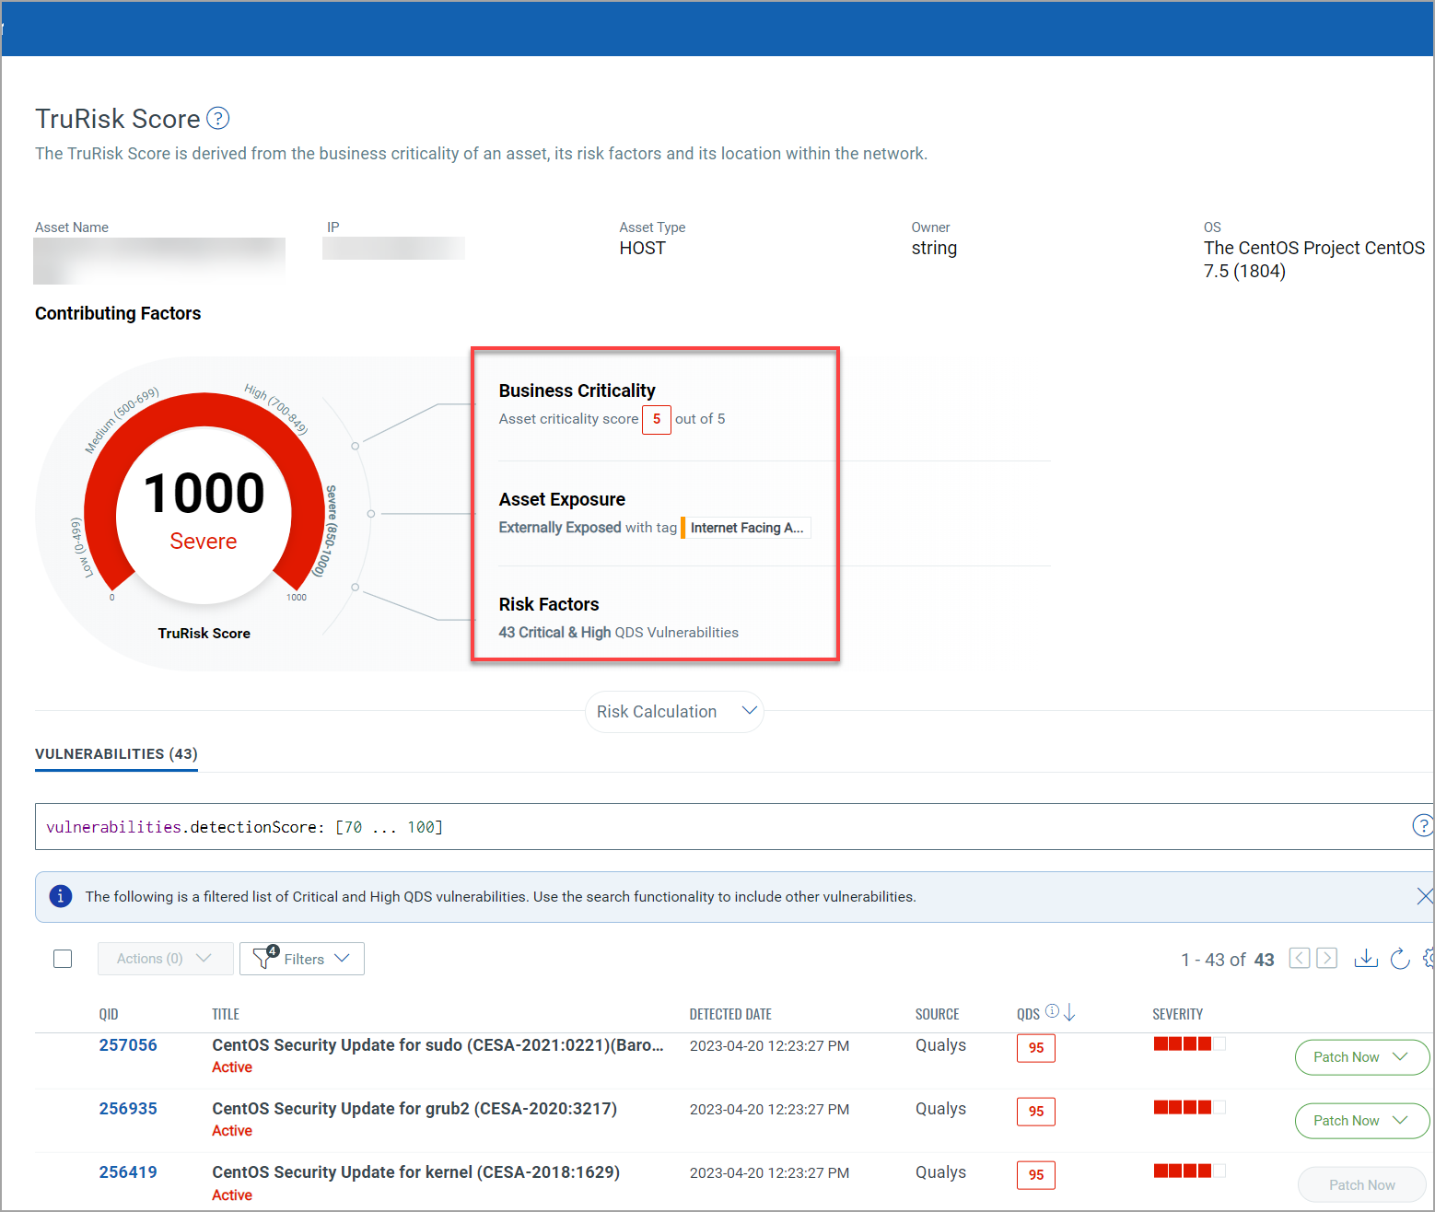
Task: Go to previous results page
Action: click(1300, 958)
